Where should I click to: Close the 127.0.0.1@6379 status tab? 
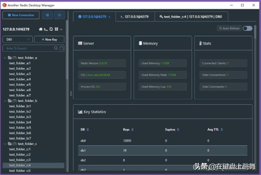(x=109, y=17)
